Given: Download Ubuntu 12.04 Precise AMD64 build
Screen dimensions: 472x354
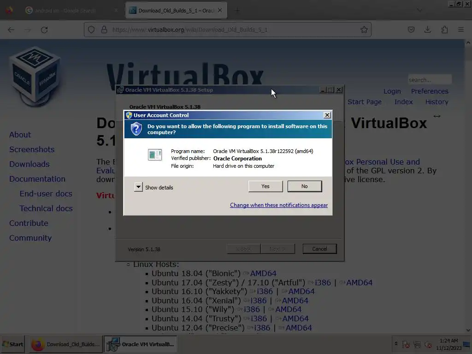Looking at the screenshot, I should (x=299, y=328).
